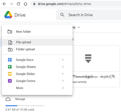Expand the Google Sheets submenu arrow
The width and height of the screenshot is (121, 112).
click(63, 67)
